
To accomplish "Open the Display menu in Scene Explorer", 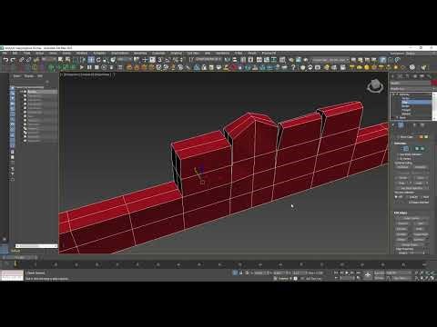I will point(29,76).
